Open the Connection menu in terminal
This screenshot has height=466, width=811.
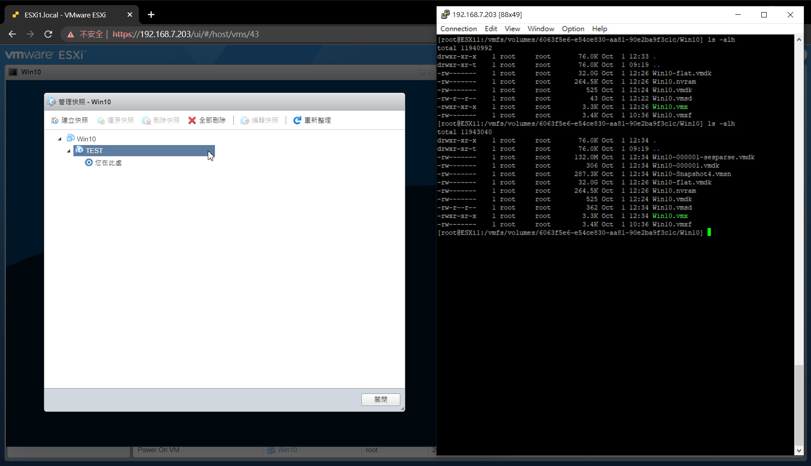pyautogui.click(x=459, y=29)
